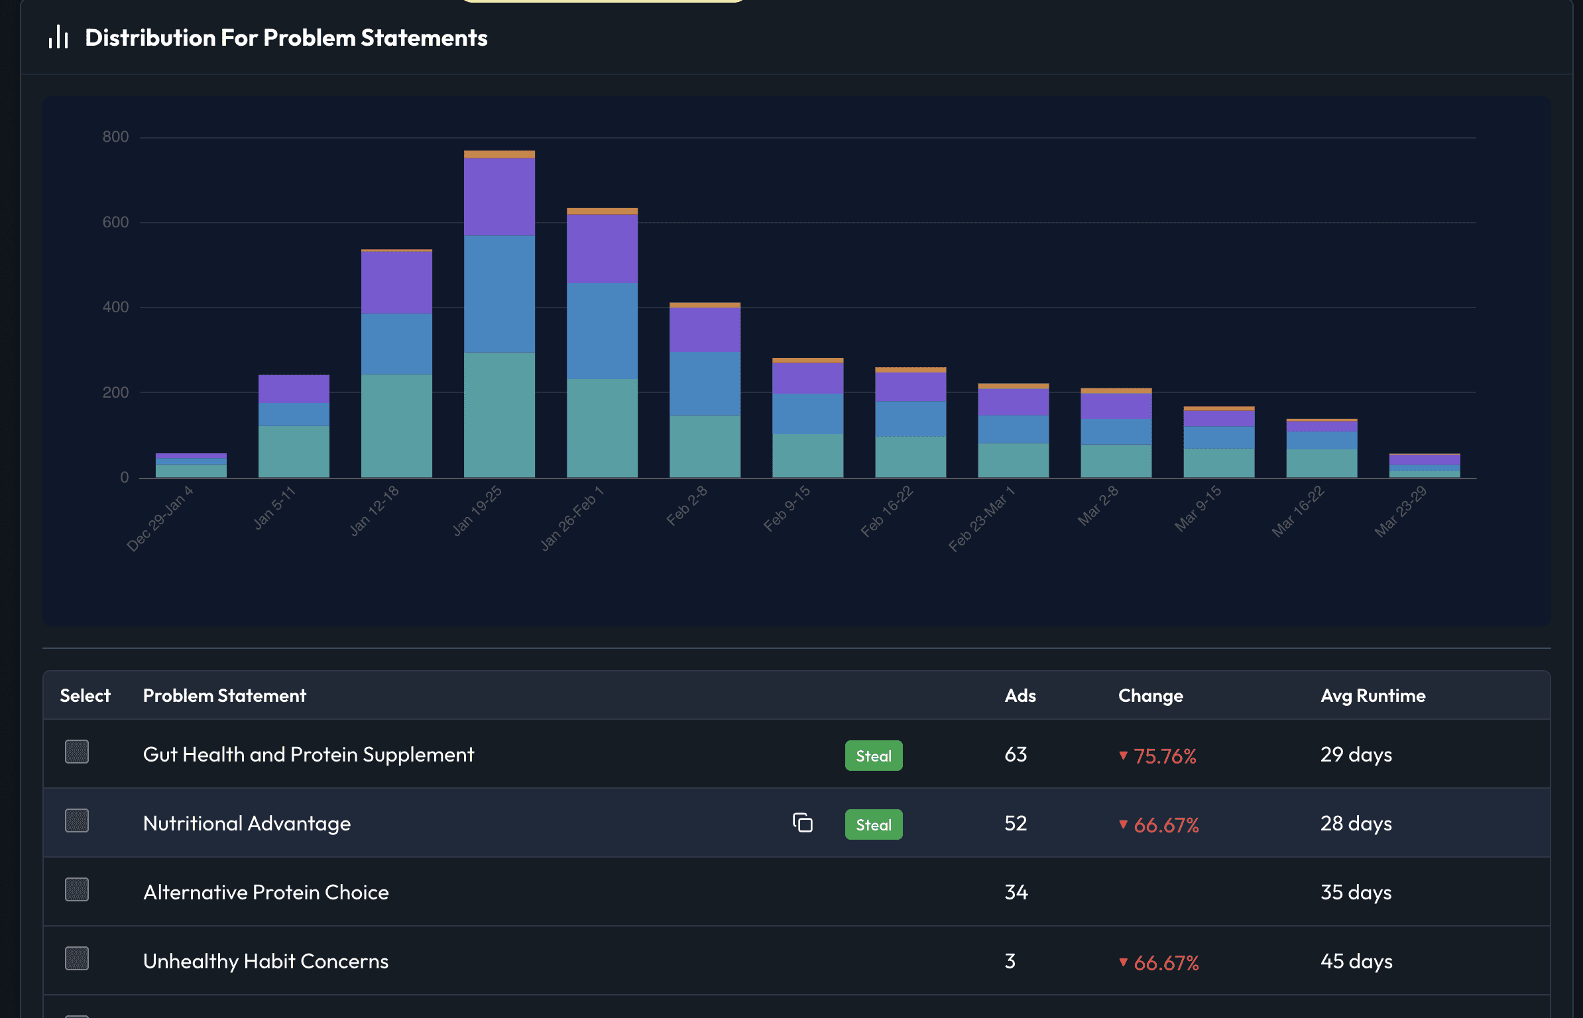
Task: Enable the Unhealthy Habit Concerns checkbox
Action: point(77,959)
